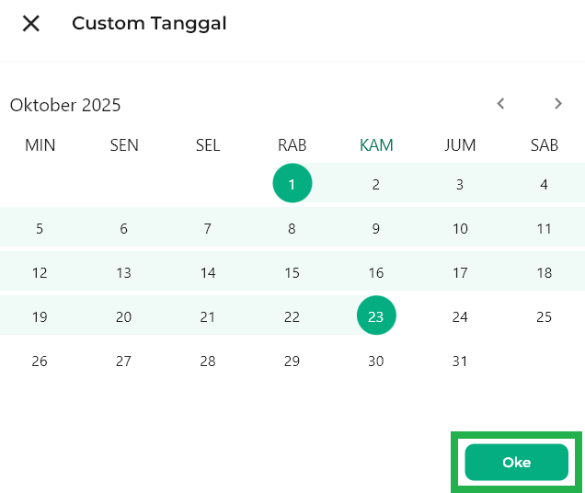Viewport: 585px width, 493px height.
Task: Confirm selection with Oke button
Action: coord(516,463)
